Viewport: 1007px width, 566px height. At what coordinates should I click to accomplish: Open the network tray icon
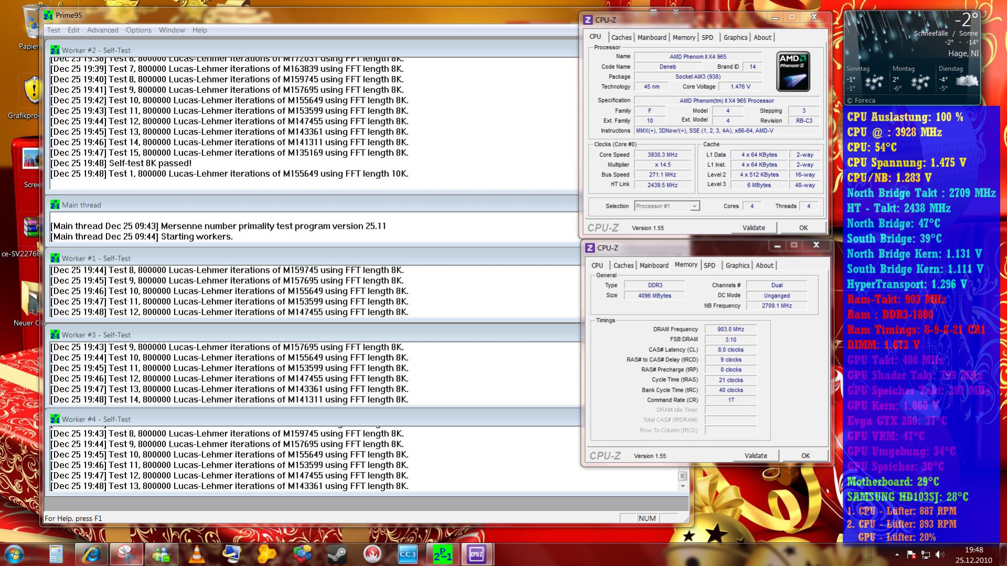[x=925, y=554]
